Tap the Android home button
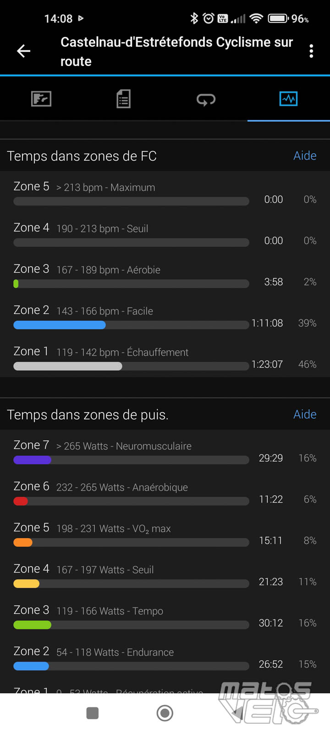The height and width of the screenshot is (733, 330). pos(165,713)
